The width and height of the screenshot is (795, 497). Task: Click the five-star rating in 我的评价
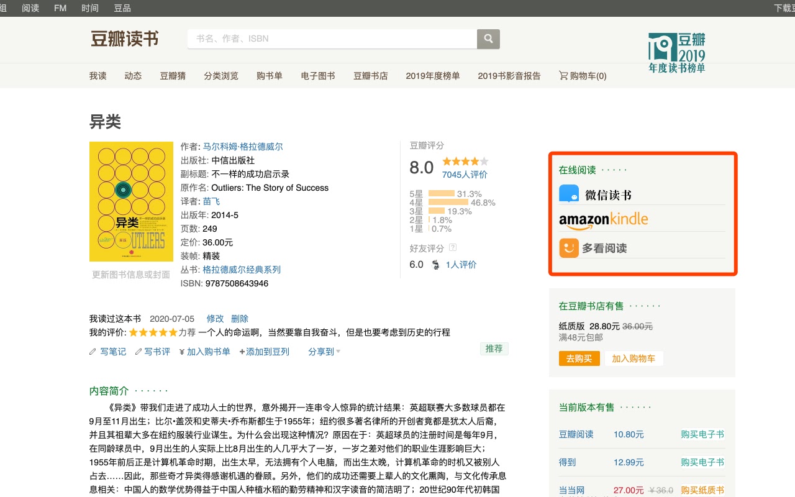(x=153, y=332)
